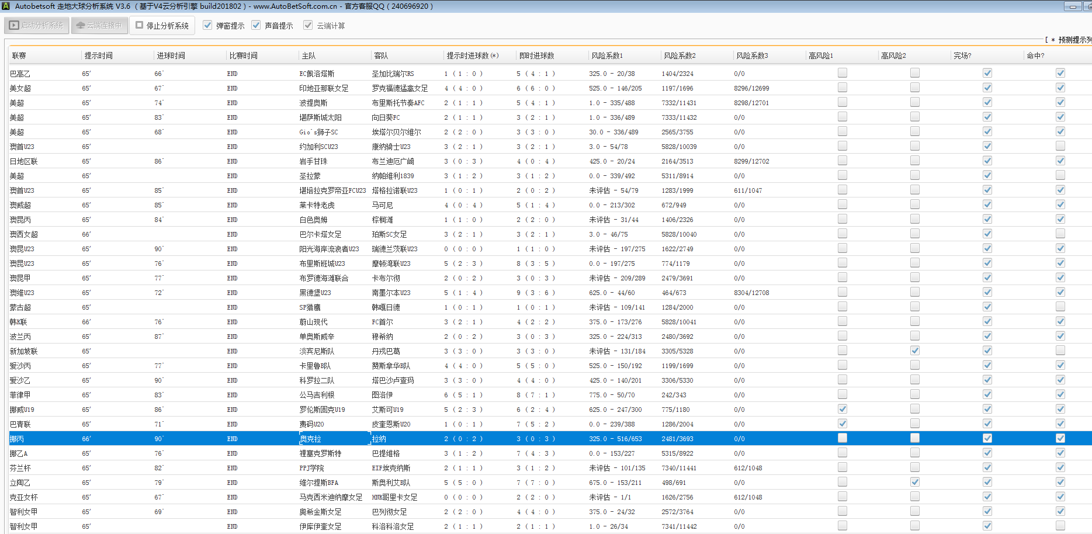The image size is (1092, 534).
Task: Toggle the 云端计算 checkbox
Action: click(x=308, y=25)
